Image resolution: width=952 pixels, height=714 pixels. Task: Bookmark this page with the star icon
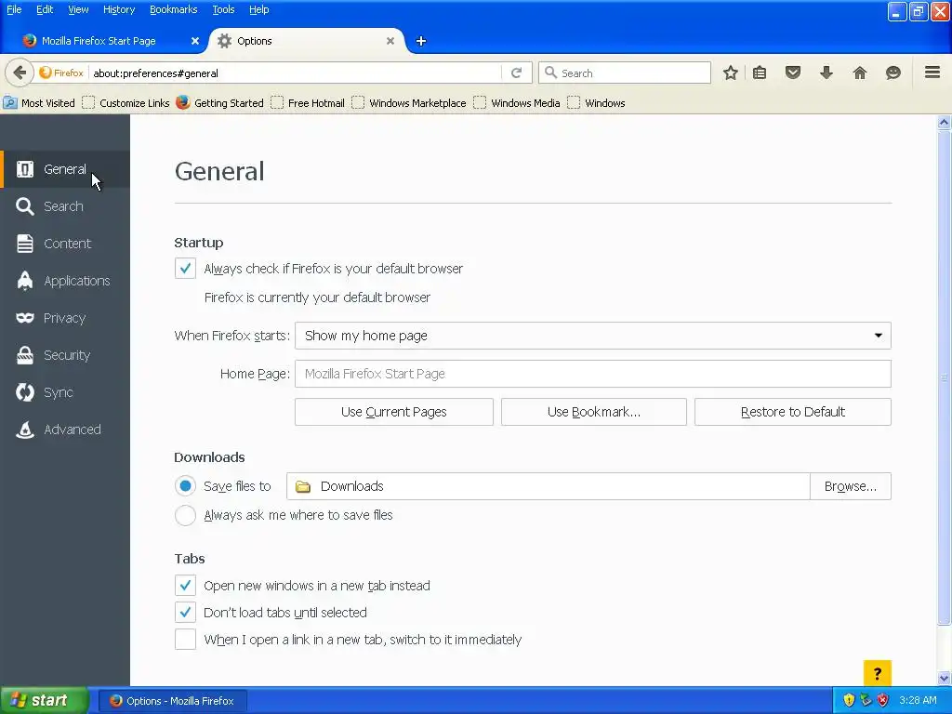(731, 73)
